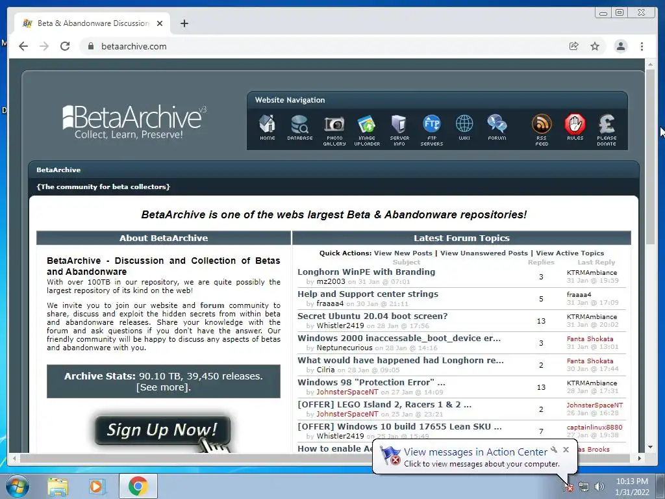The height and width of the screenshot is (499, 665).
Task: Open View Unanswered Posts quick action
Action: point(484,253)
